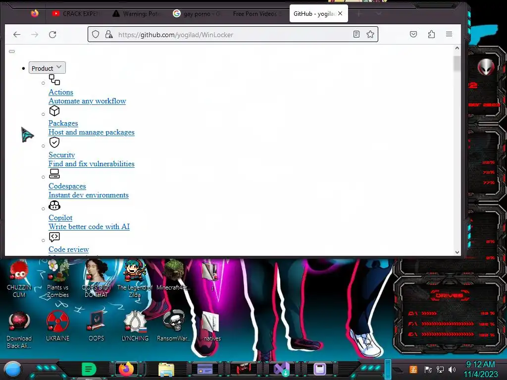Click the Codespaces computer icon
507x380 pixels.
pyautogui.click(x=54, y=174)
